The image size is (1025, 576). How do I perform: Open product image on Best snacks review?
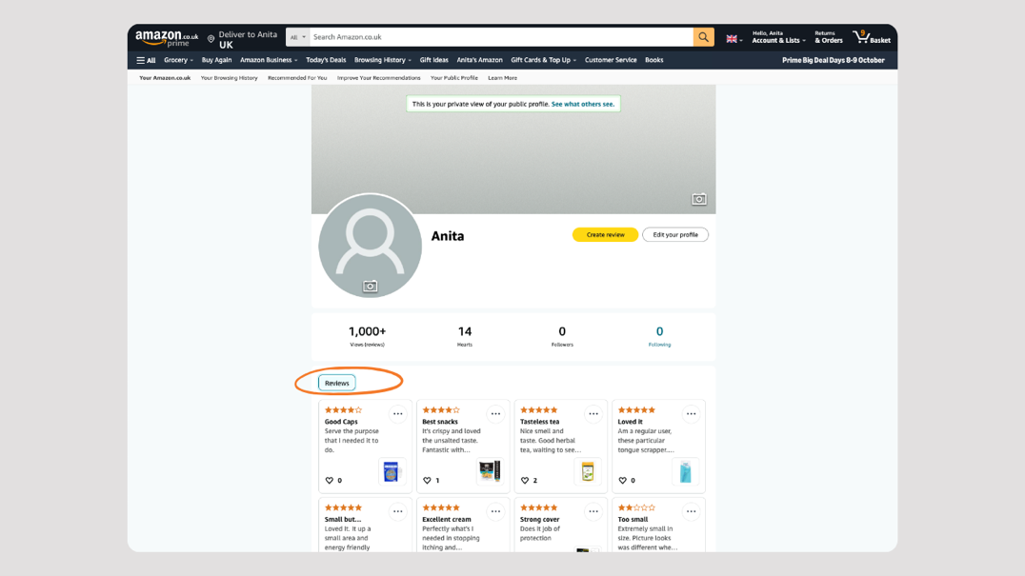click(x=489, y=471)
